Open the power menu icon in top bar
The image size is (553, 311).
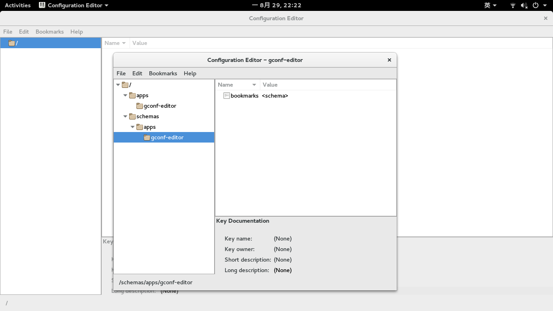point(536,5)
